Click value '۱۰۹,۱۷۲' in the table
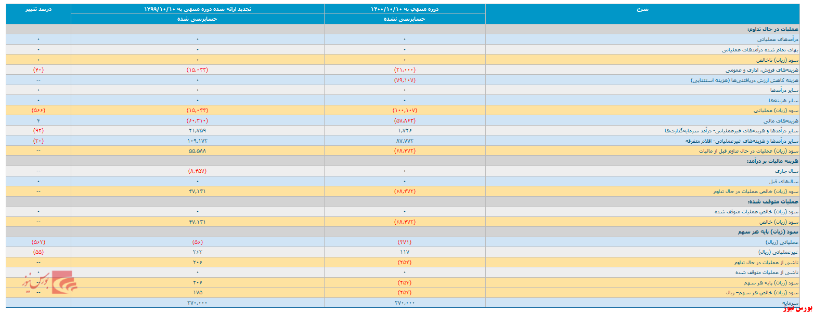This screenshot has width=814, height=314. [197, 141]
